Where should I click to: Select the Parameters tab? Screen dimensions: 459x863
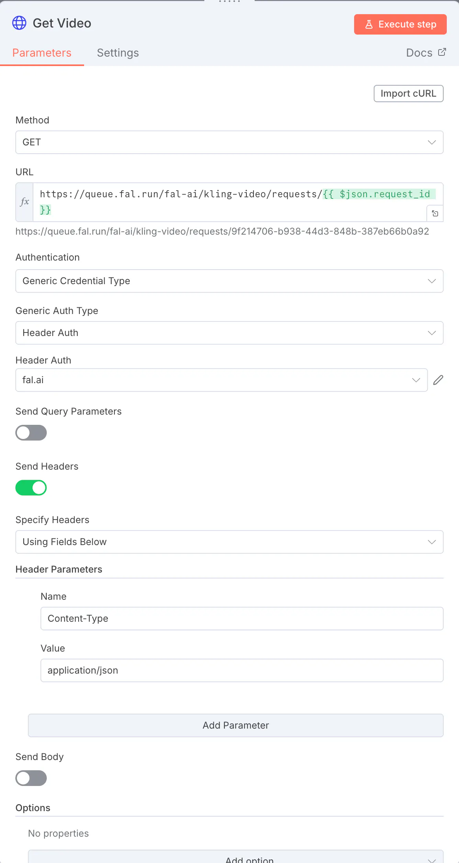(42, 53)
